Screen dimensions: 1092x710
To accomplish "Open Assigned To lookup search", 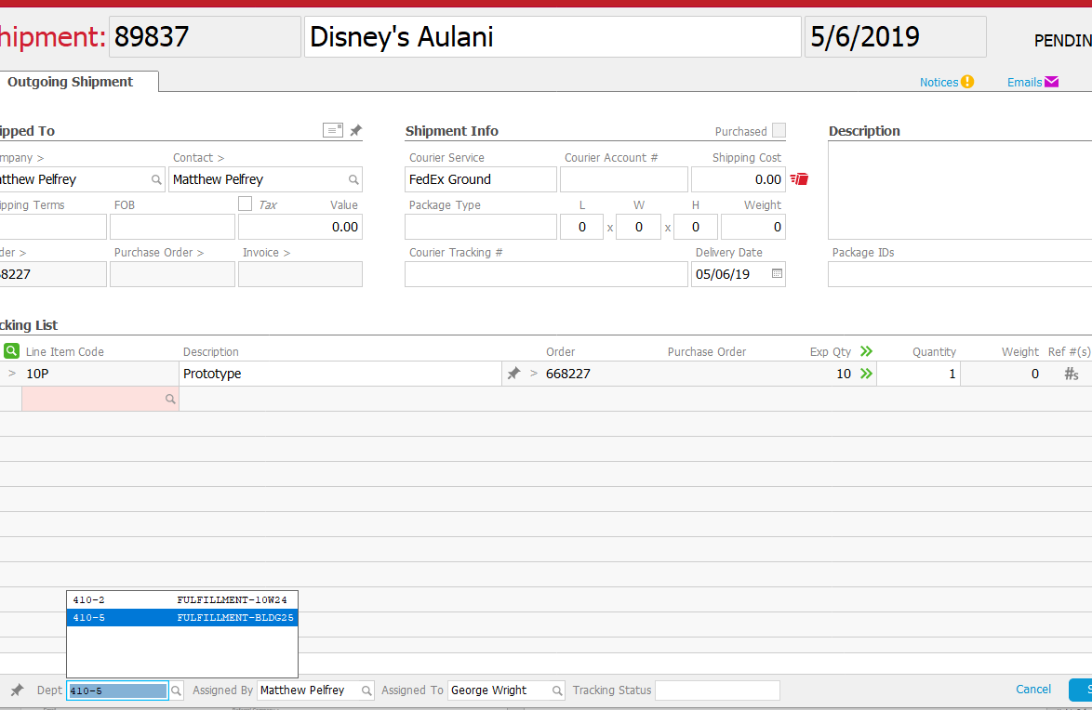I will [x=557, y=690].
